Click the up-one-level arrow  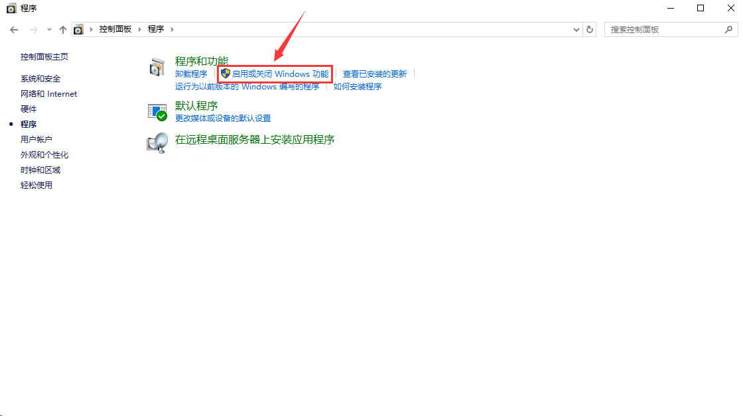pos(62,29)
